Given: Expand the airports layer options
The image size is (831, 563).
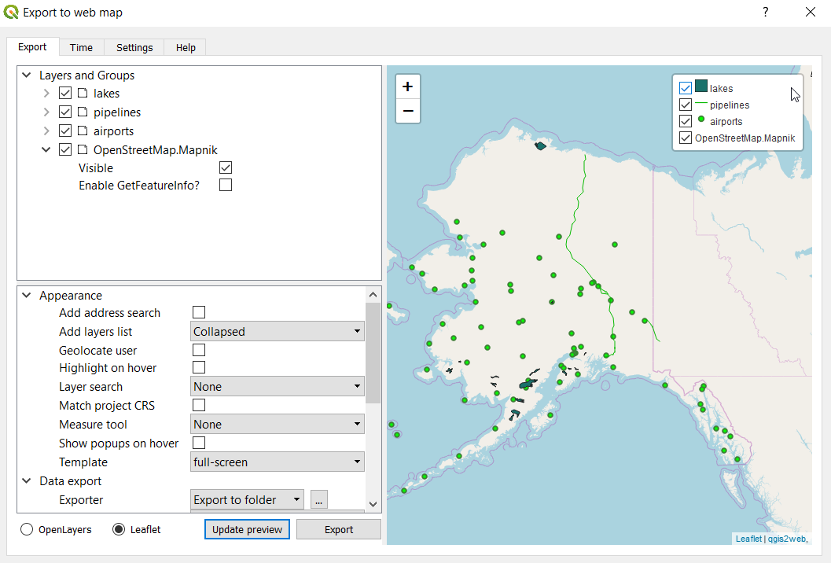Looking at the screenshot, I should pyautogui.click(x=46, y=131).
